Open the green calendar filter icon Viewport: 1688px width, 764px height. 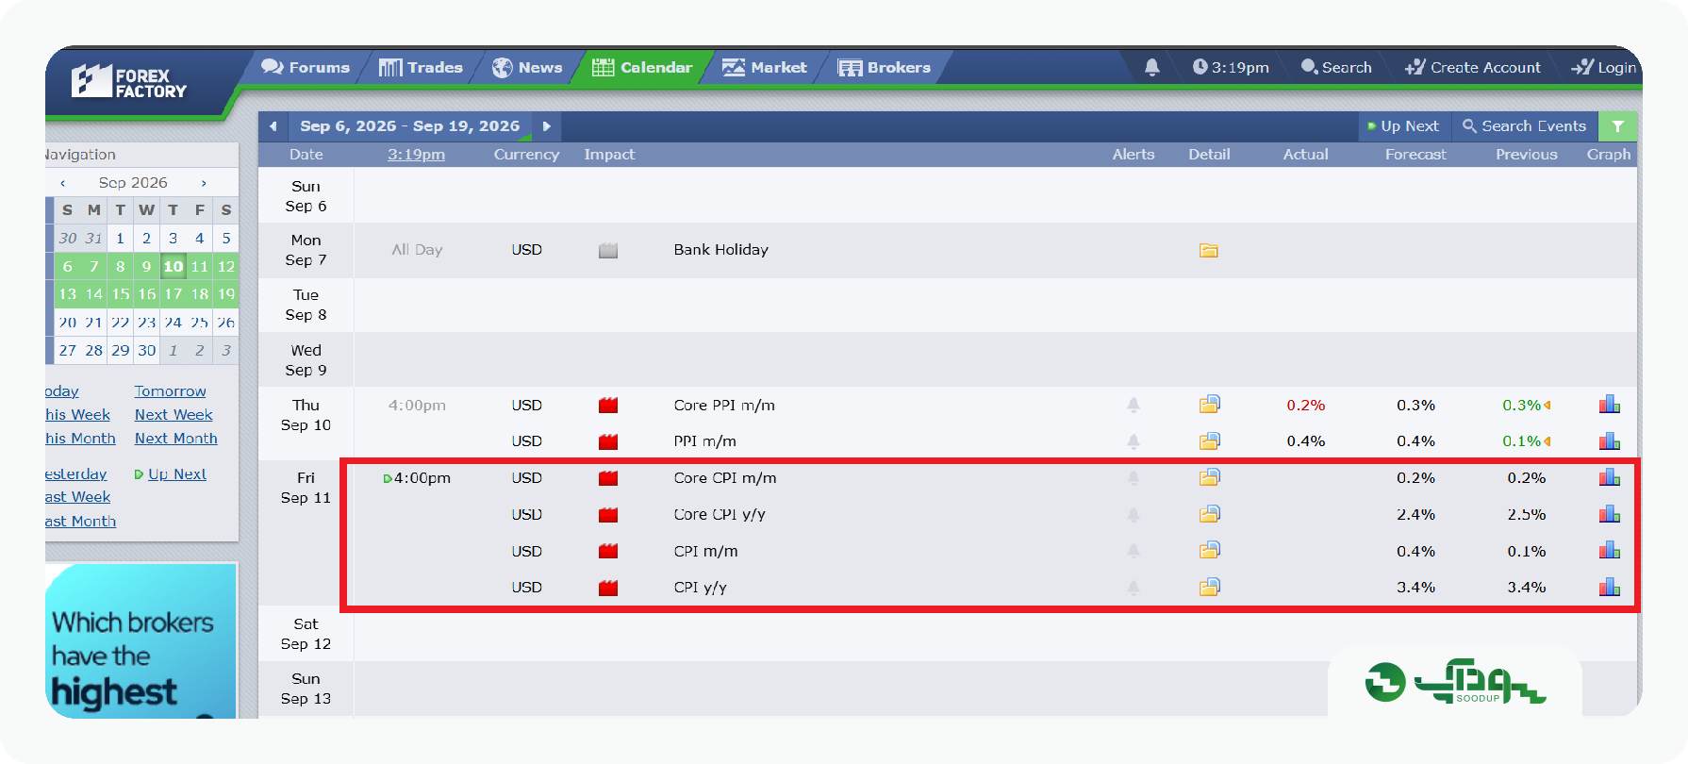coord(1618,125)
